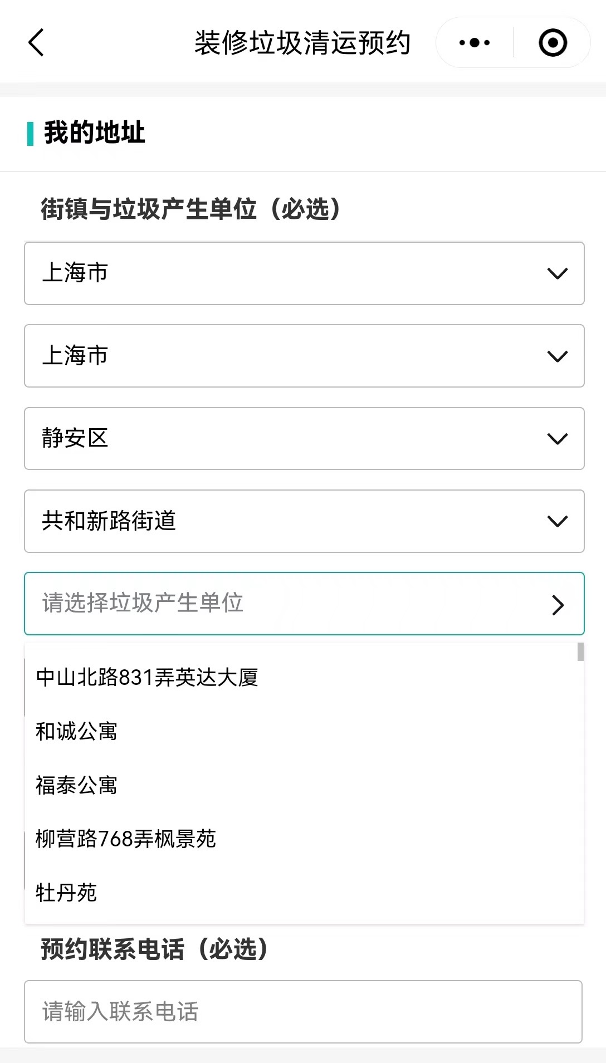
Task: Expand the first 上海市 province dropdown
Action: pos(304,273)
